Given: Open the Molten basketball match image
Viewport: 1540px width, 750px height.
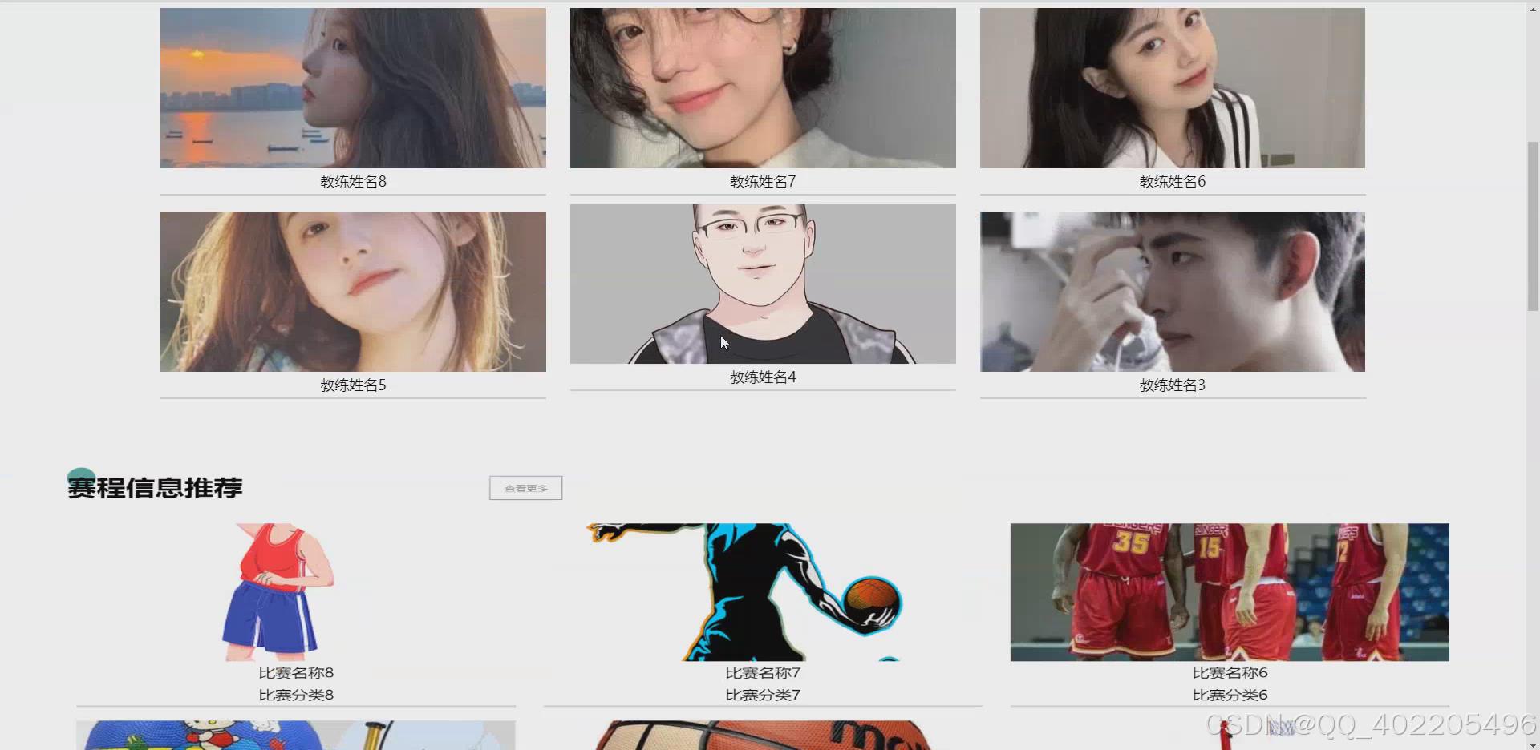Looking at the screenshot, I should tap(763, 736).
